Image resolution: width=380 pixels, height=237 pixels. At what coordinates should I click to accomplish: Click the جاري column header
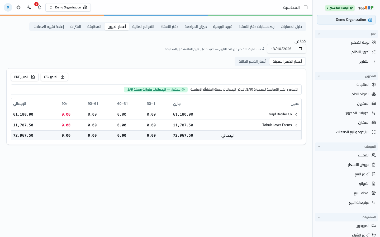[177, 104]
